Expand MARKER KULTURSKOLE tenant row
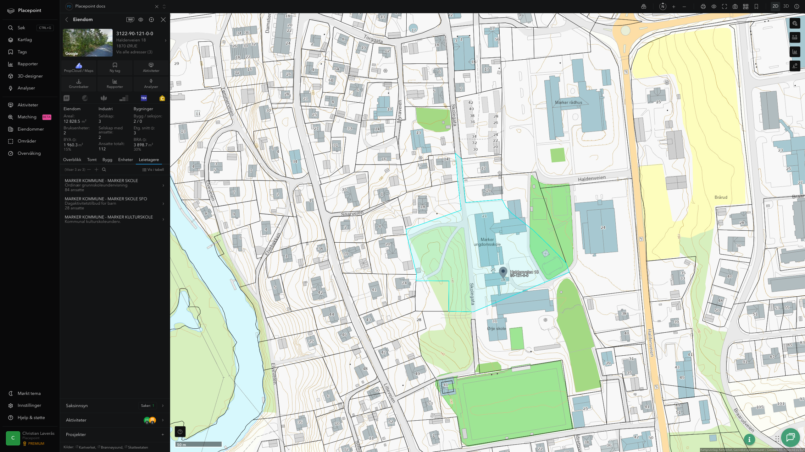Screen dimensions: 805x452 click(114, 219)
